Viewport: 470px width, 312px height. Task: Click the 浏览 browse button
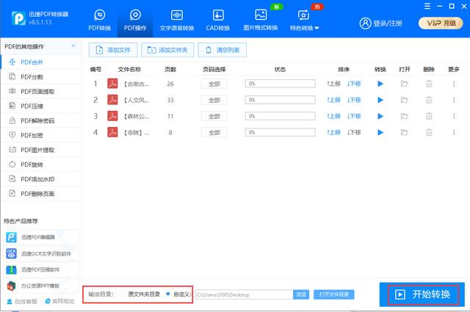click(x=301, y=294)
